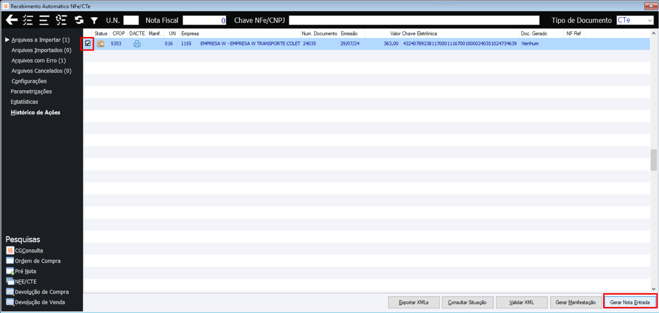Click the scrollbar up arrow
The height and width of the screenshot is (313, 659).
pyautogui.click(x=653, y=33)
